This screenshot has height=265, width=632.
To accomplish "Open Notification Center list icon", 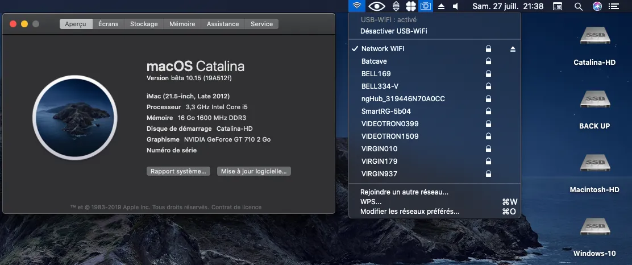I will point(613,6).
